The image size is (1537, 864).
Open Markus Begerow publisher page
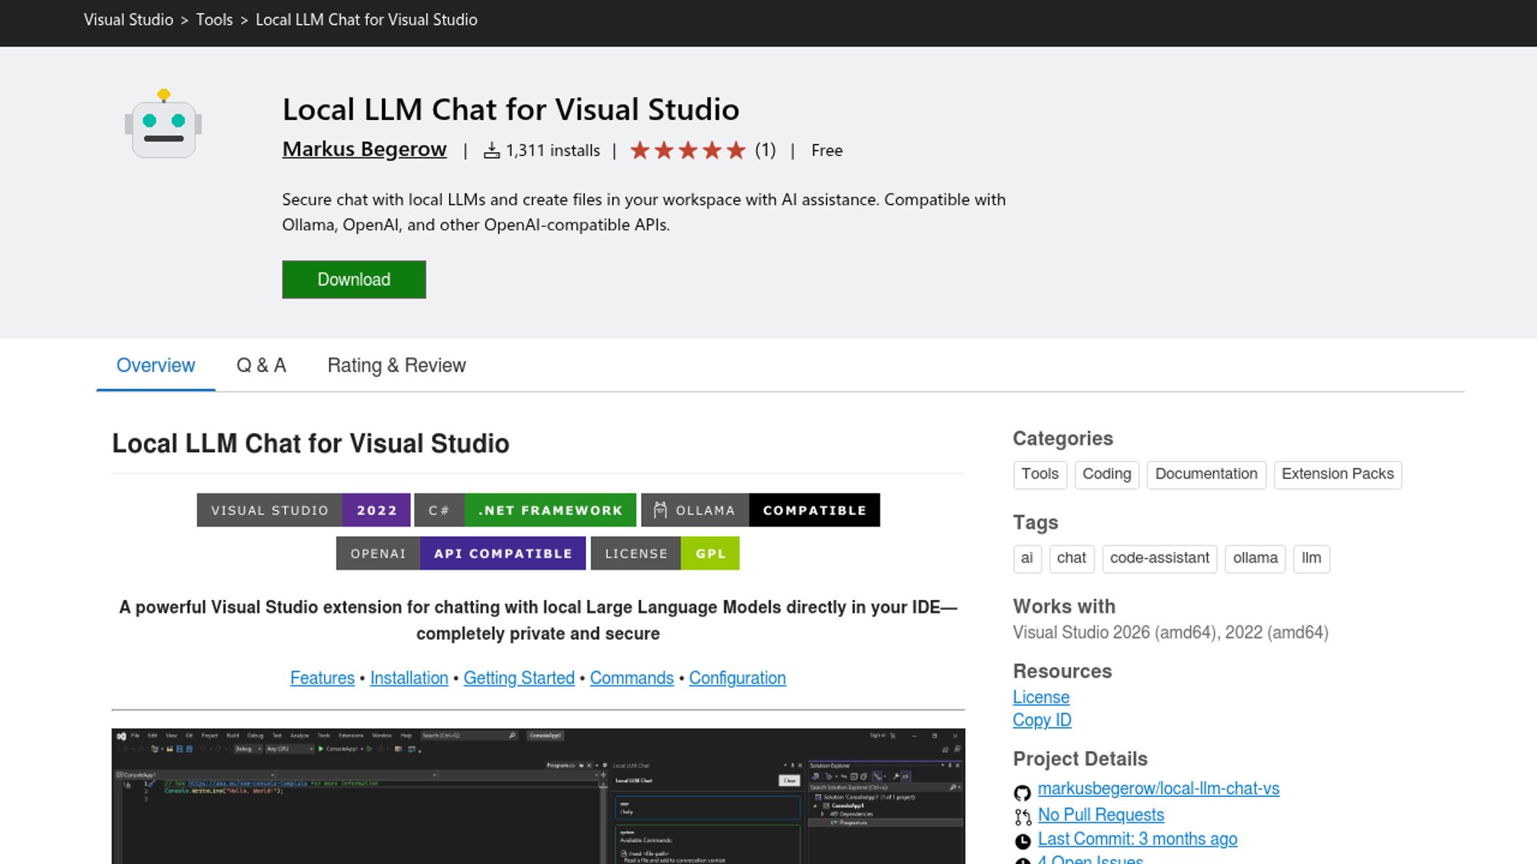pyautogui.click(x=364, y=150)
